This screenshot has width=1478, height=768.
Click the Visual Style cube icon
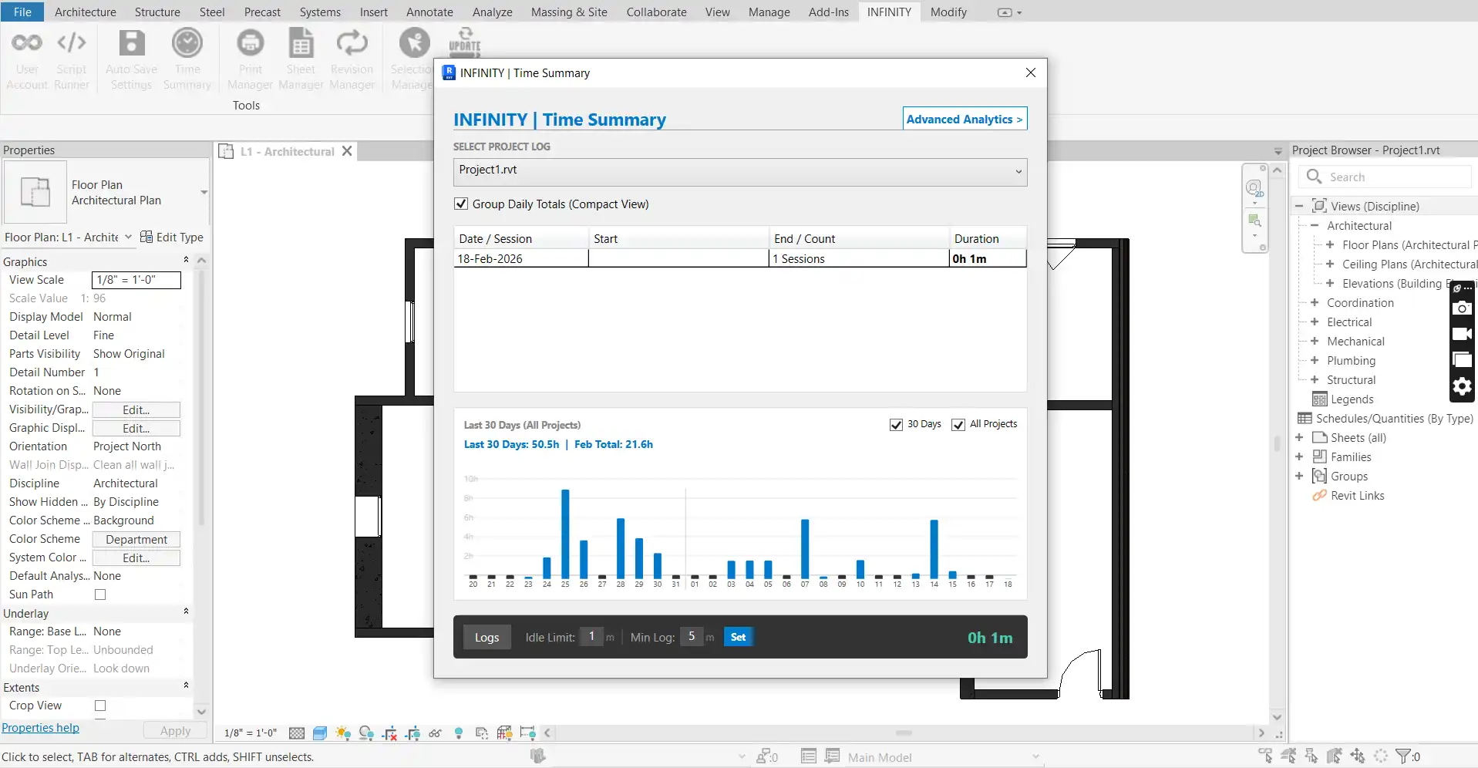click(320, 733)
